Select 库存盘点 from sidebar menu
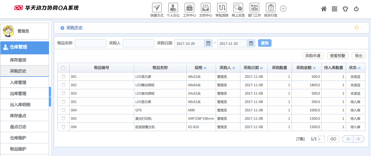The height and width of the screenshot is (156, 371). pyautogui.click(x=18, y=116)
